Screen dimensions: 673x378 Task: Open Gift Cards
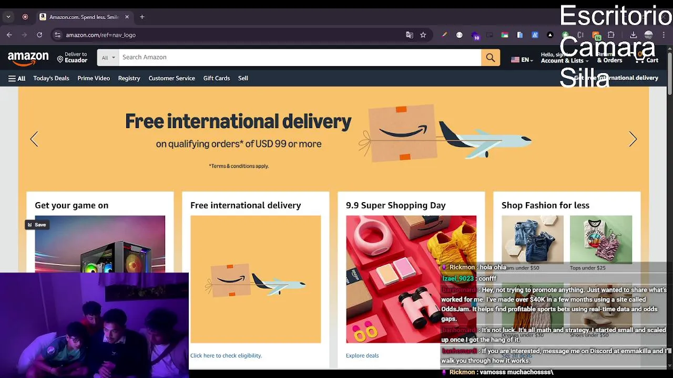point(217,78)
